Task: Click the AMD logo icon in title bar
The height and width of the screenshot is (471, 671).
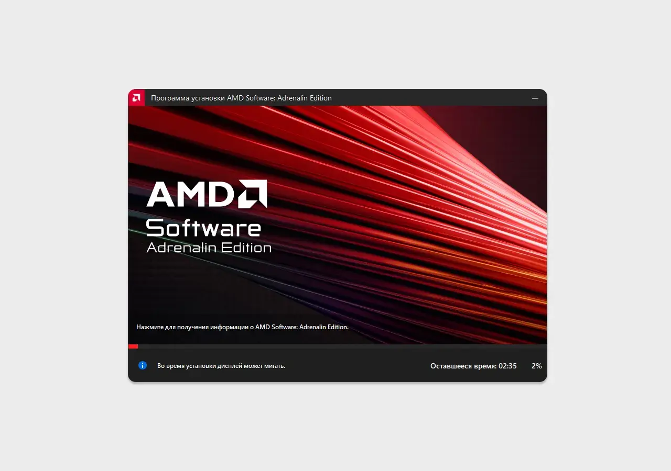Action: 136,97
